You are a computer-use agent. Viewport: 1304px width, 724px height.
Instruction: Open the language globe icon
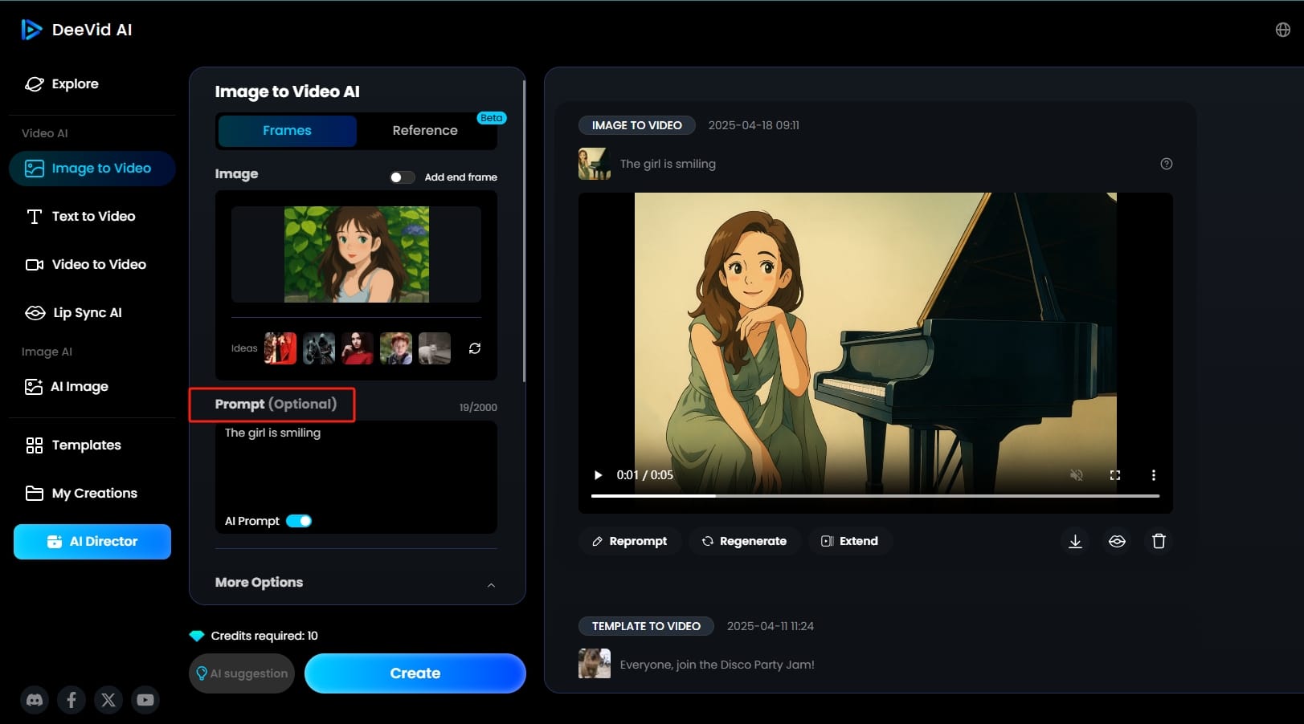1282,30
